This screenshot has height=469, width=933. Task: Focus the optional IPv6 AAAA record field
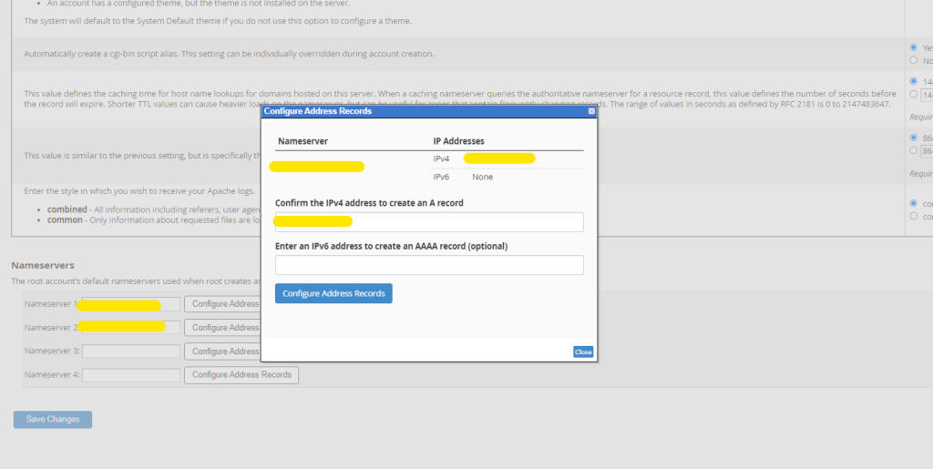tap(429, 265)
